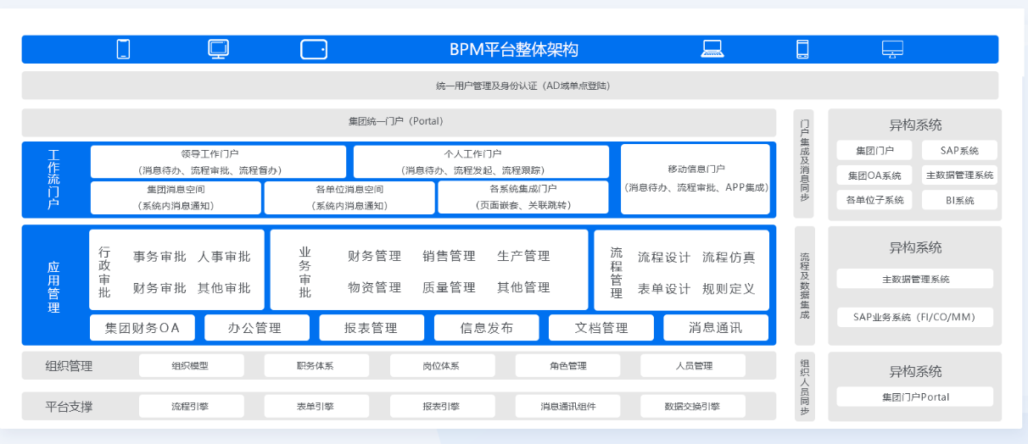The image size is (1028, 444).
Task: Click the tablet icon in blue header
Action: tap(314, 49)
